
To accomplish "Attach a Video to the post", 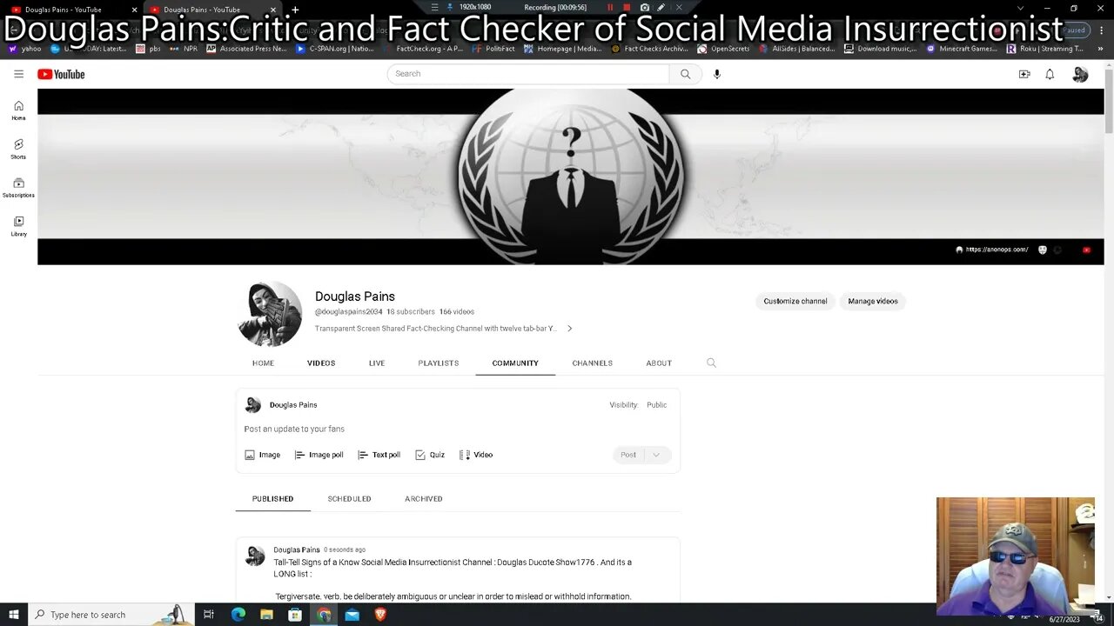I will pyautogui.click(x=476, y=455).
